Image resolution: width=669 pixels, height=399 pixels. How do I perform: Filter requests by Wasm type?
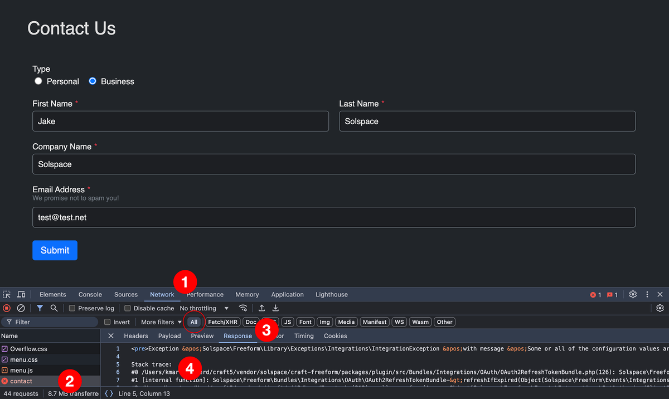(x=420, y=322)
